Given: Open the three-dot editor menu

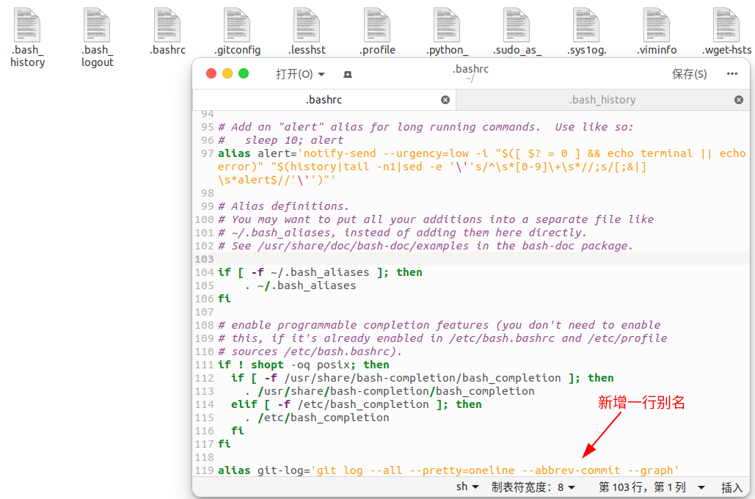Looking at the screenshot, I should tap(732, 73).
